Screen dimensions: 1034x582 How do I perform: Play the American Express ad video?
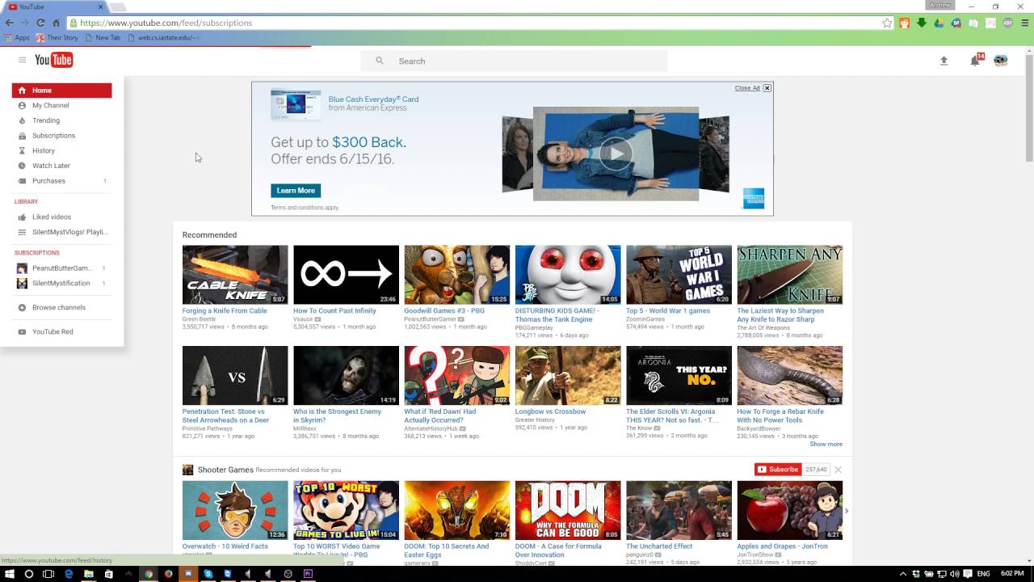616,154
